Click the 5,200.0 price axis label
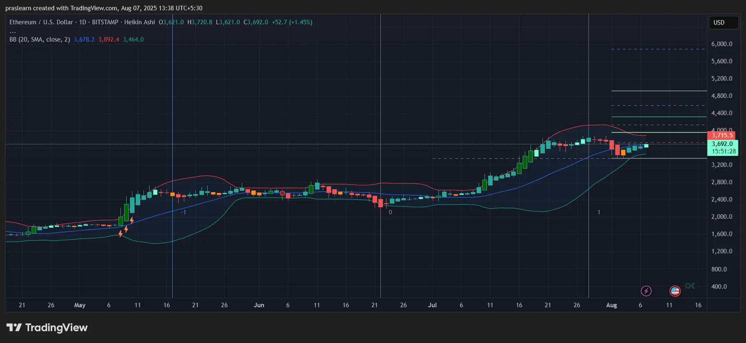The height and width of the screenshot is (343, 746). (722, 79)
